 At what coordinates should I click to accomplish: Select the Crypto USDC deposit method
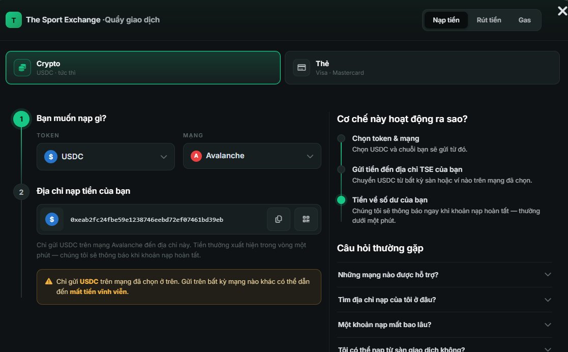(143, 68)
